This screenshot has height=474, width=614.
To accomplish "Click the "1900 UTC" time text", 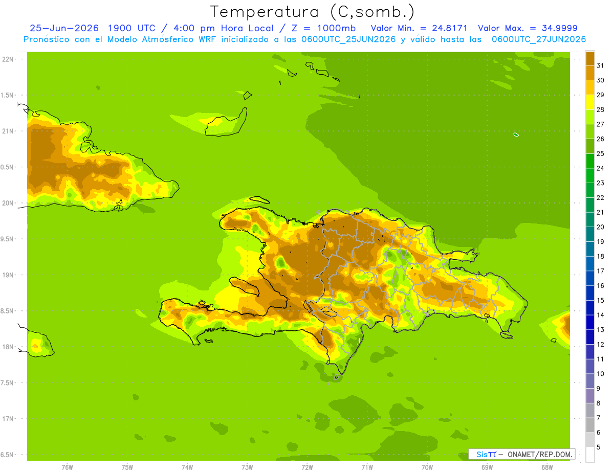I will pyautogui.click(x=133, y=28).
